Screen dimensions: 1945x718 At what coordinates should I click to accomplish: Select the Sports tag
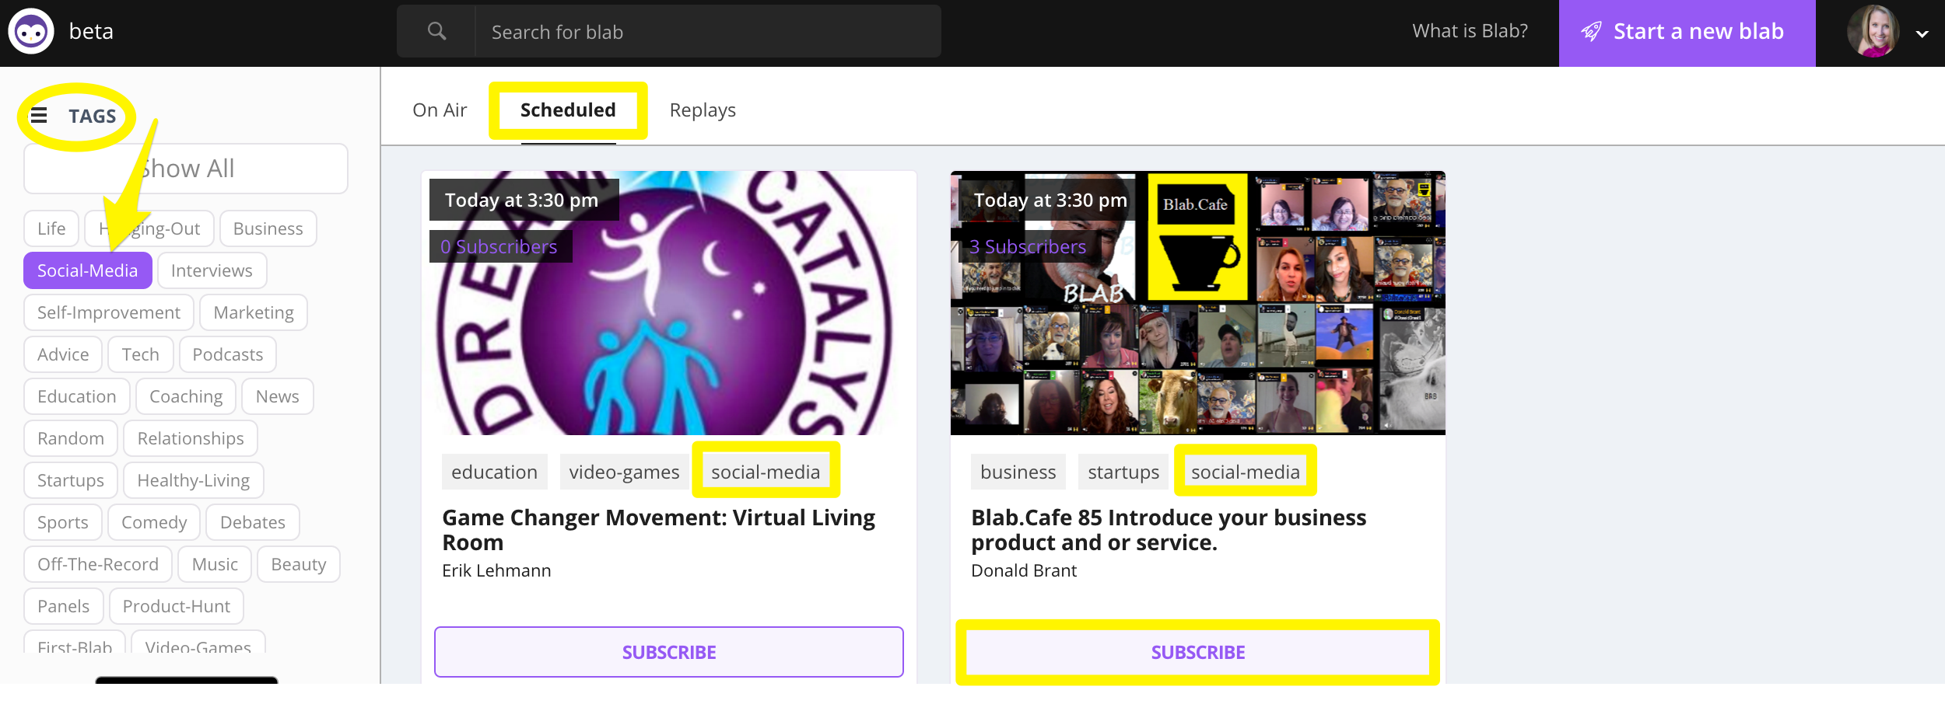tap(63, 522)
